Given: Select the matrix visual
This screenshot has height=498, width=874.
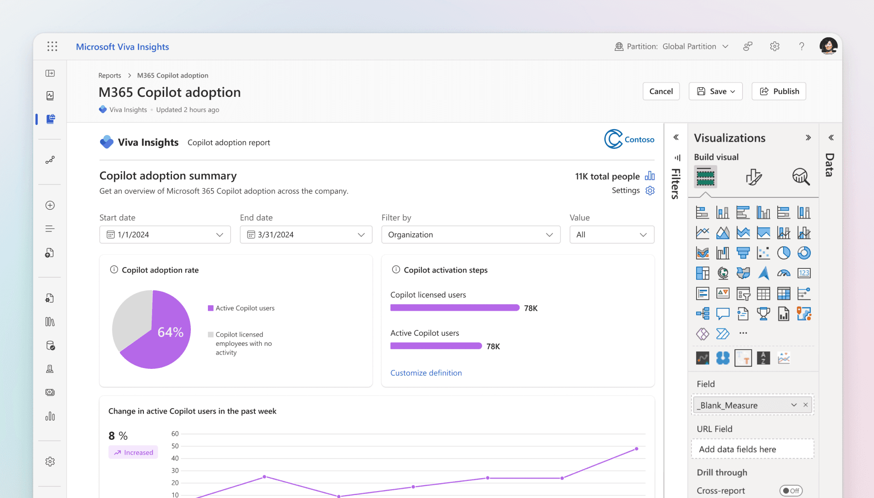Looking at the screenshot, I should [x=783, y=293].
